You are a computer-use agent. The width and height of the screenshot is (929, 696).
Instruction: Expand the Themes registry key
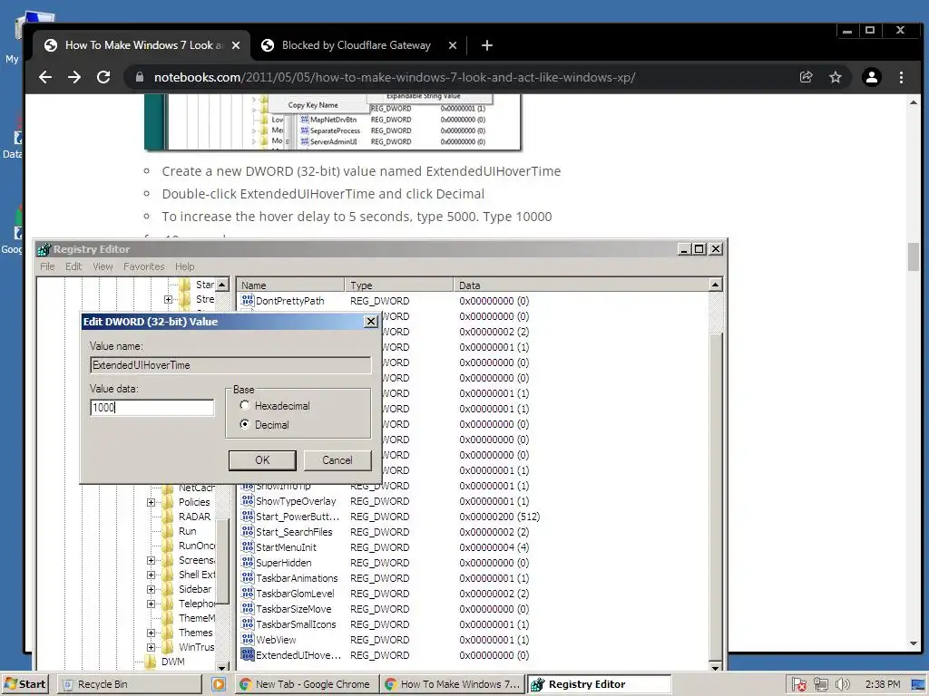[152, 633]
